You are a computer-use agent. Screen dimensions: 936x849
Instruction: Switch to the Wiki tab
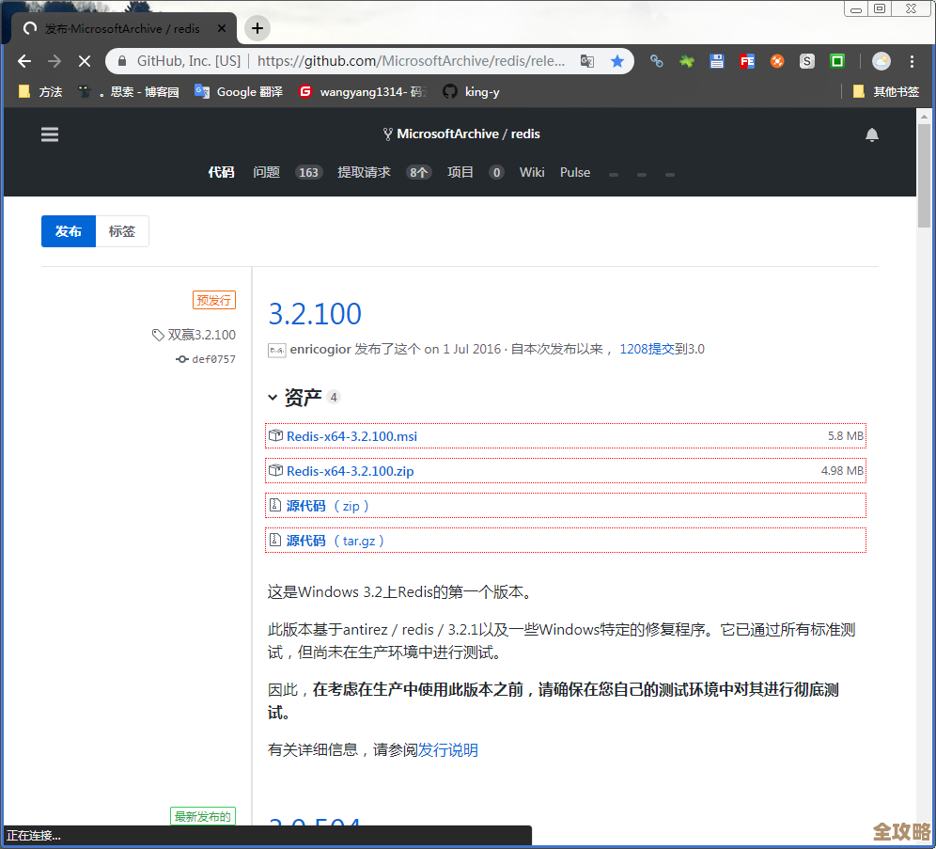click(532, 172)
